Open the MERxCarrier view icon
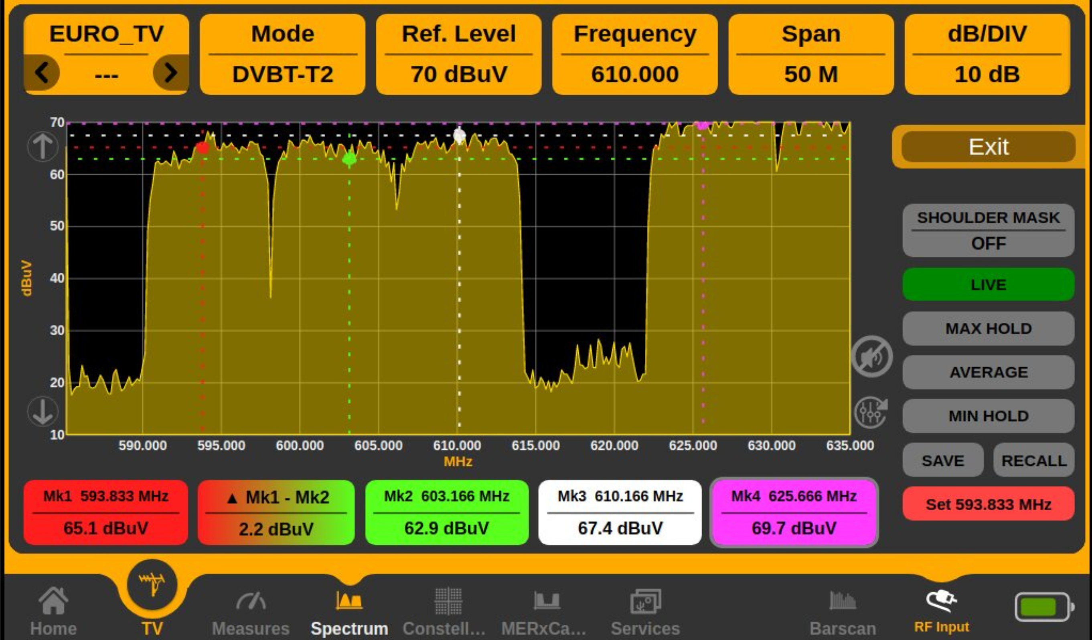Viewport: 1092px width, 640px height. point(547,601)
